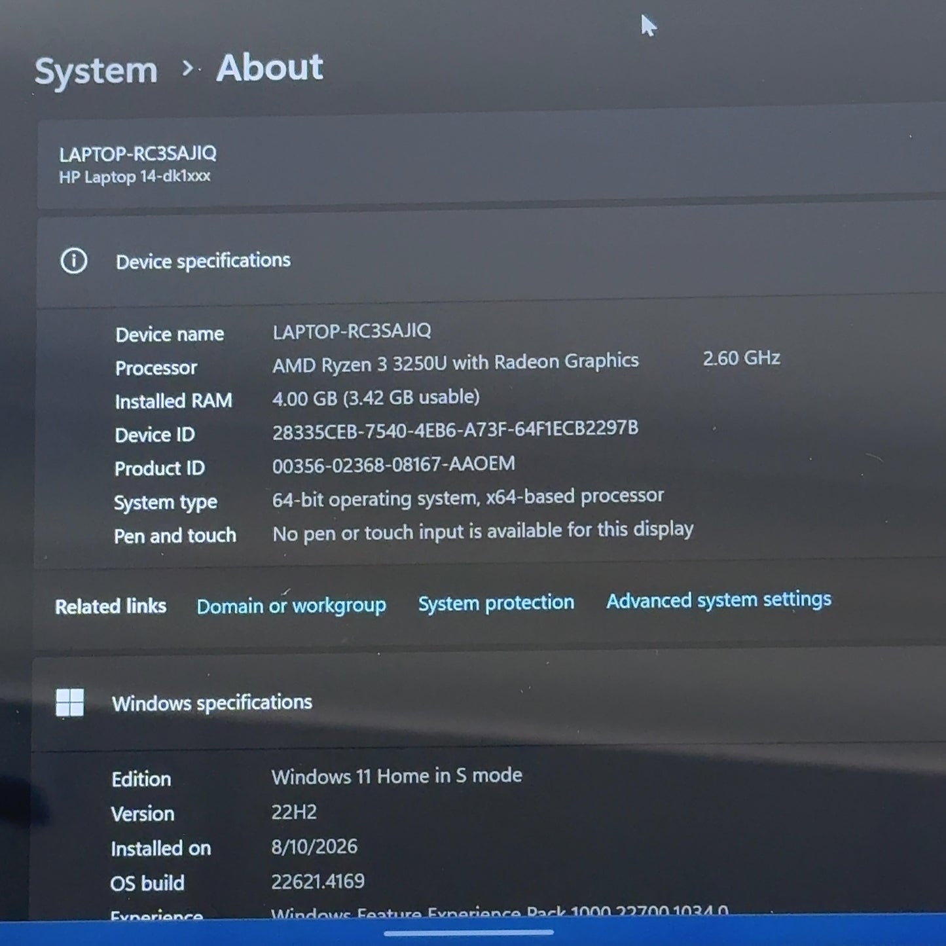The image size is (946, 946).
Task: Select HP Laptop 14-dk1xxx model text
Action: click(x=134, y=177)
